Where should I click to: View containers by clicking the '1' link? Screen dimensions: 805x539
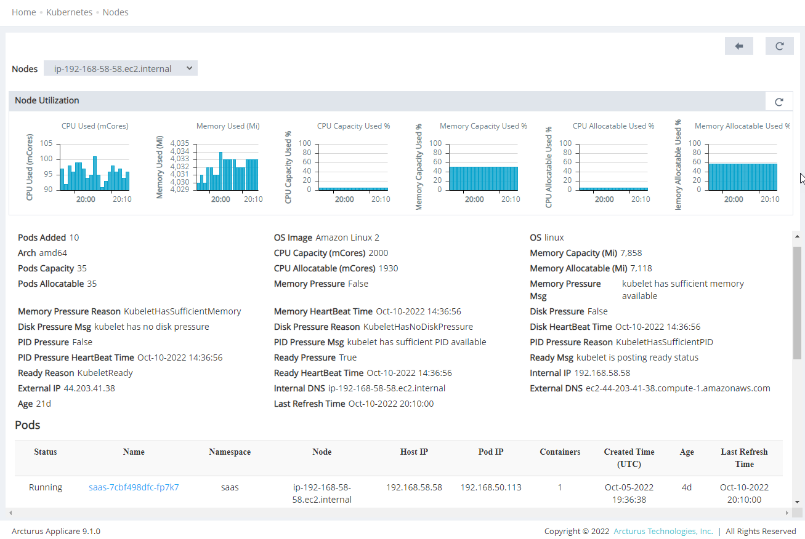[559, 487]
